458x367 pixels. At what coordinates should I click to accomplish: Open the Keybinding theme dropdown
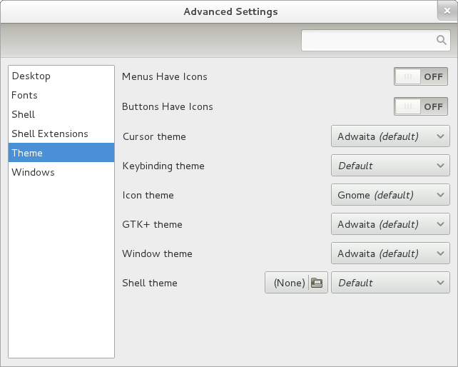pos(390,166)
